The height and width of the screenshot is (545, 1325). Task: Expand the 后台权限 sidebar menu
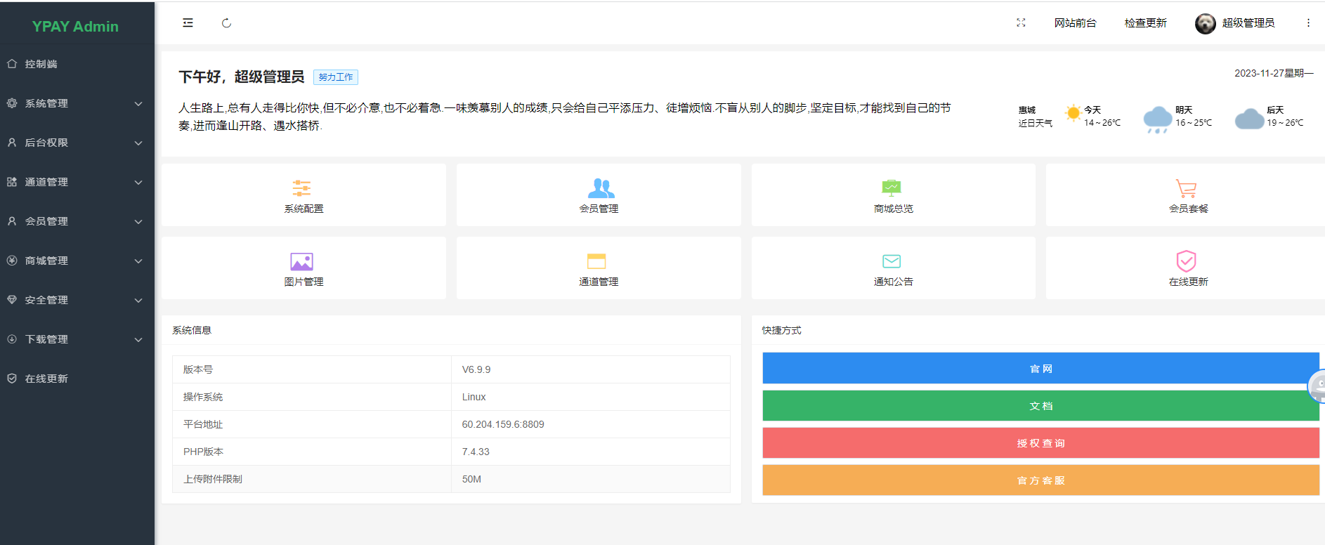point(76,143)
